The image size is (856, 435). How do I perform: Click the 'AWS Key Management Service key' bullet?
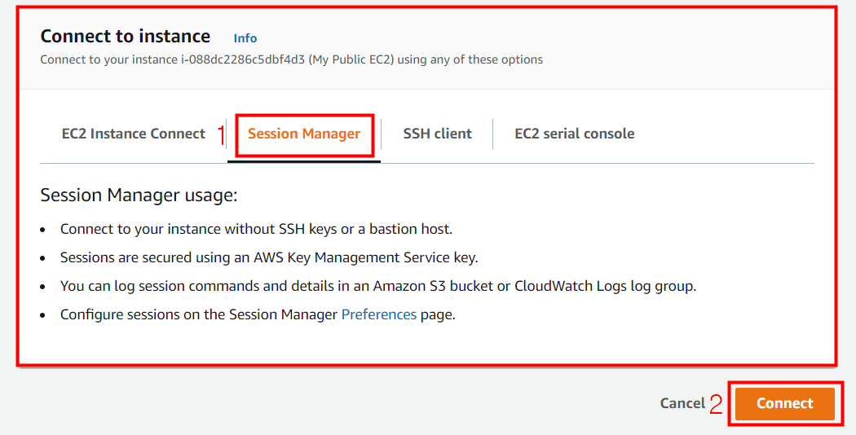(x=269, y=257)
